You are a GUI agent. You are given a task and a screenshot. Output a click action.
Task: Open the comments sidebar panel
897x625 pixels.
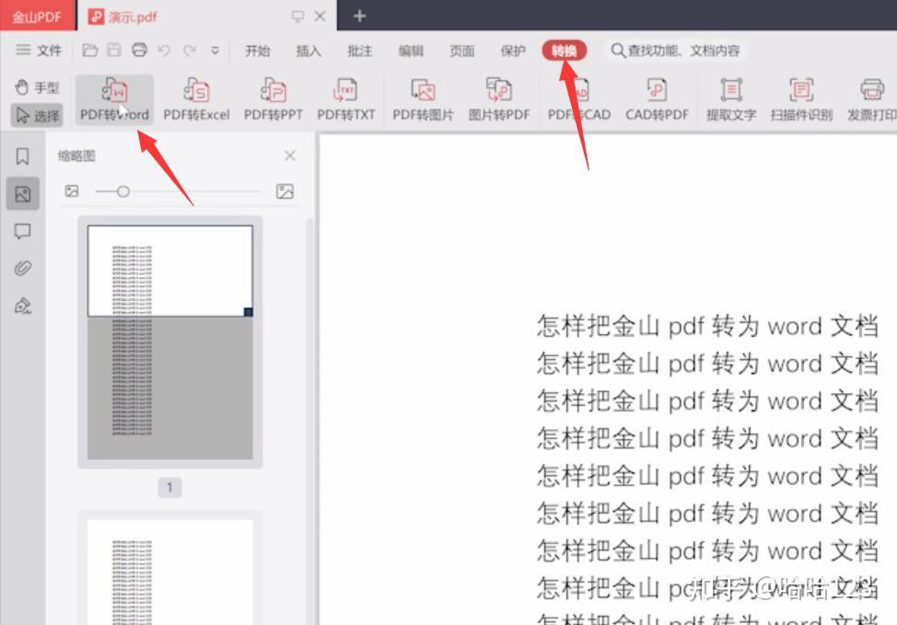[22, 231]
